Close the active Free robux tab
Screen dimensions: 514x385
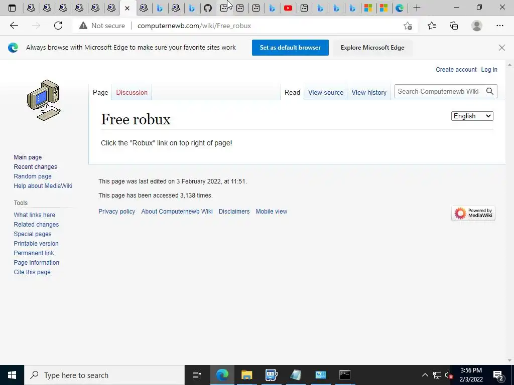point(127,8)
